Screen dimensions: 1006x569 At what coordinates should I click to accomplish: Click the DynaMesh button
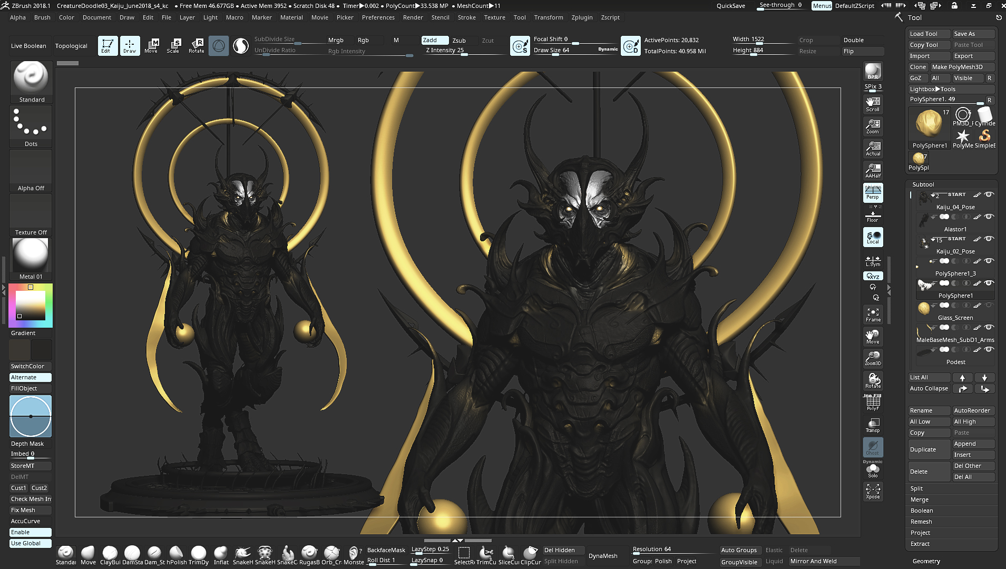tap(603, 556)
